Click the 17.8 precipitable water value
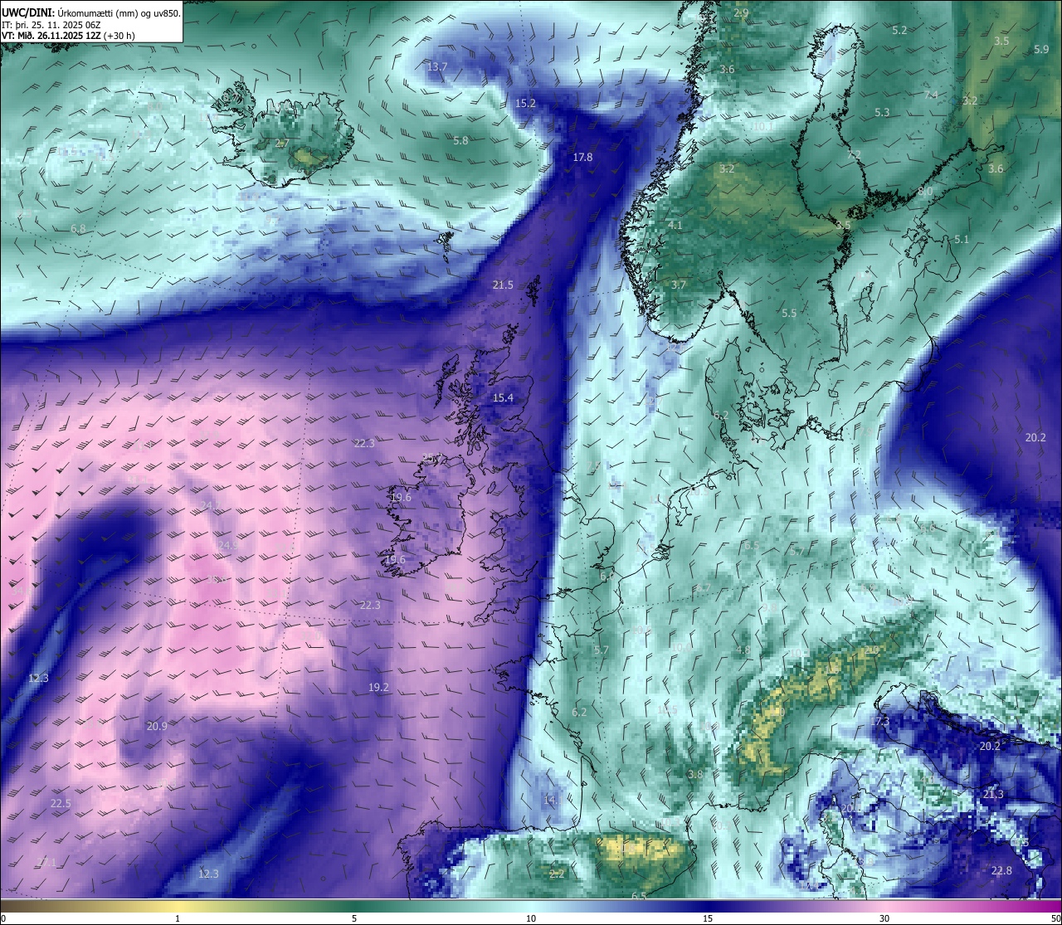Screen dimensions: 1062x925 (582, 157)
